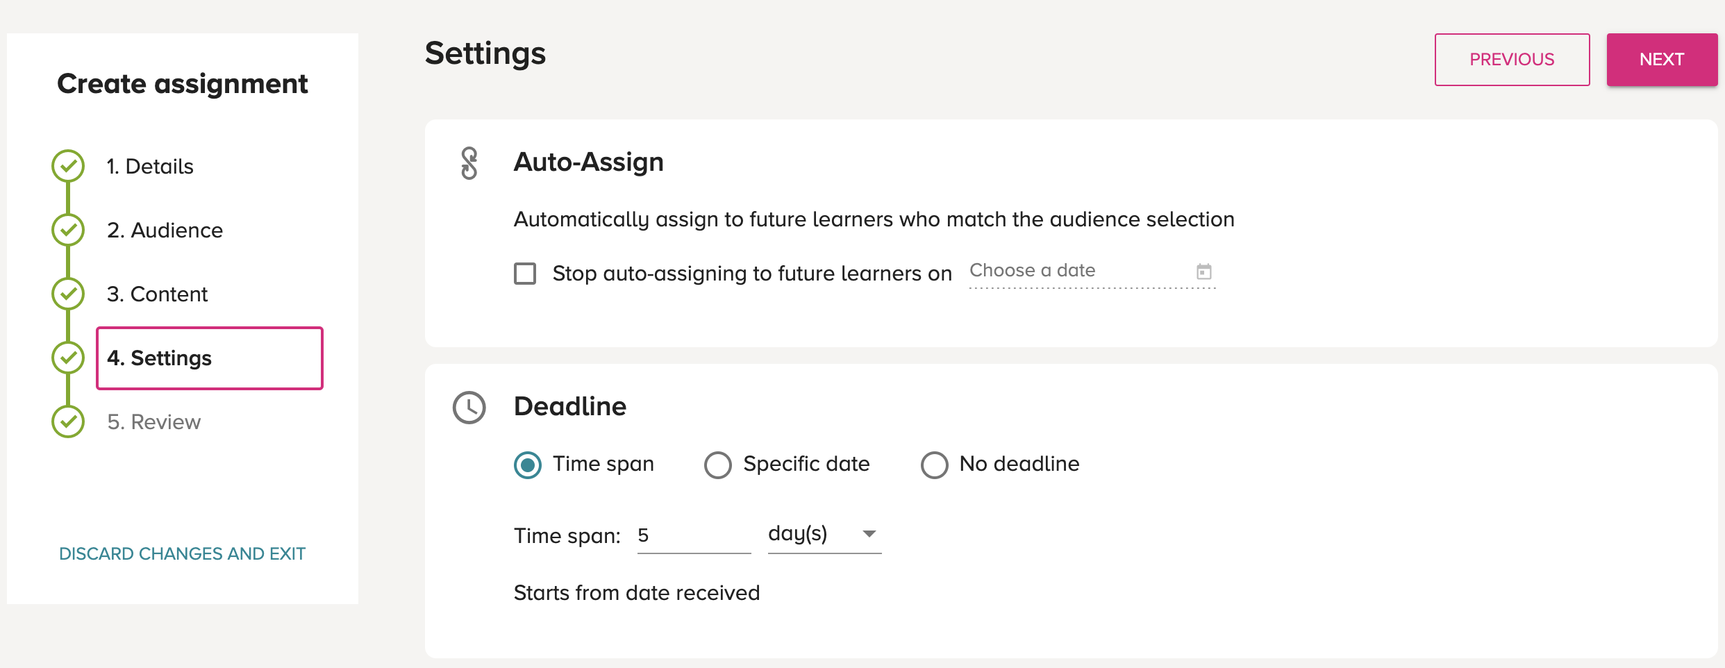
Task: Click the Auto-Assign link chain icon
Action: click(469, 163)
